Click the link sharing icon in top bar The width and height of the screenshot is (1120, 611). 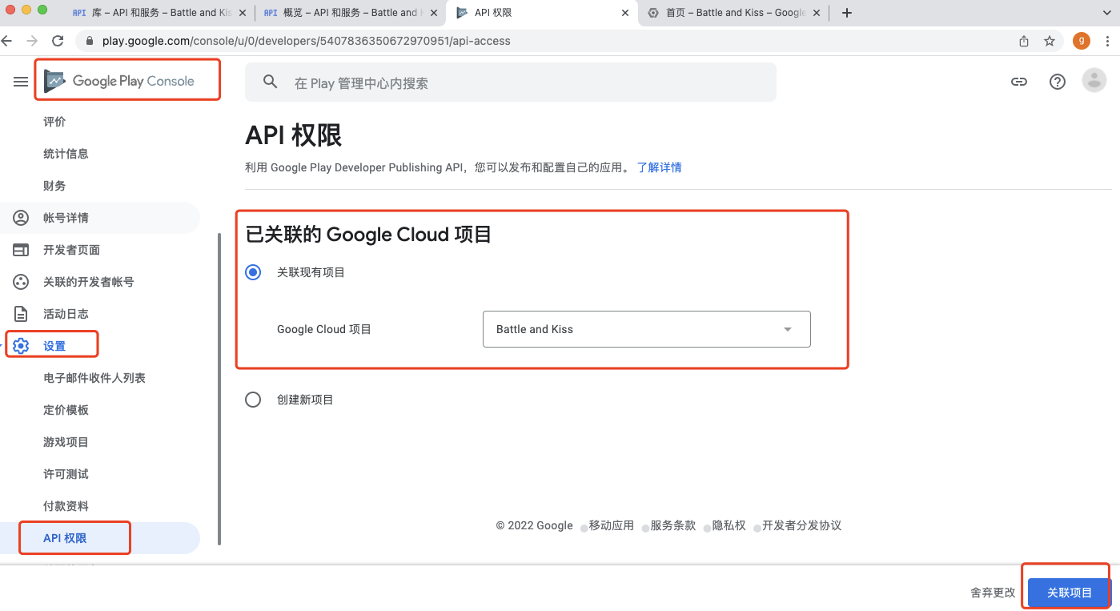coord(1018,81)
